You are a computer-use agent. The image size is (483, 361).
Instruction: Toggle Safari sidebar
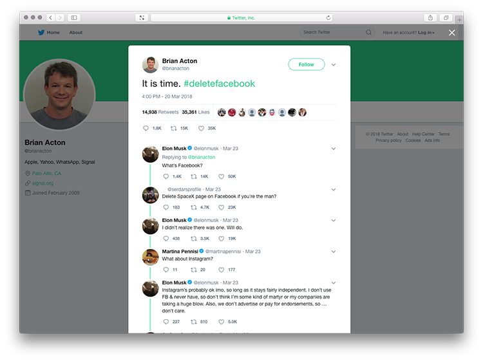74,17
